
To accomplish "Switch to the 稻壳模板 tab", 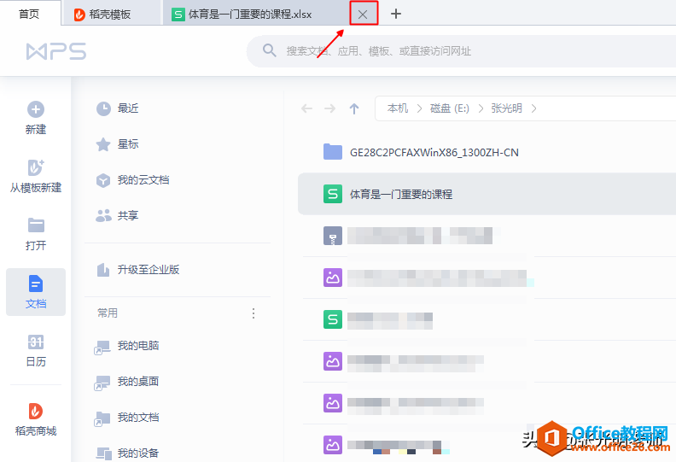I will pyautogui.click(x=111, y=15).
